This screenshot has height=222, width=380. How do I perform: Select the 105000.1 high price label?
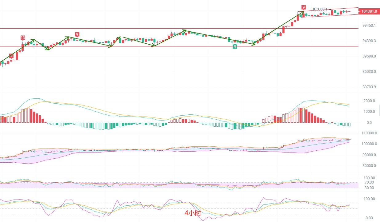pos(320,9)
